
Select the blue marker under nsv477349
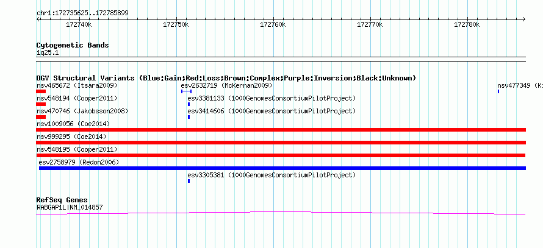point(498,91)
